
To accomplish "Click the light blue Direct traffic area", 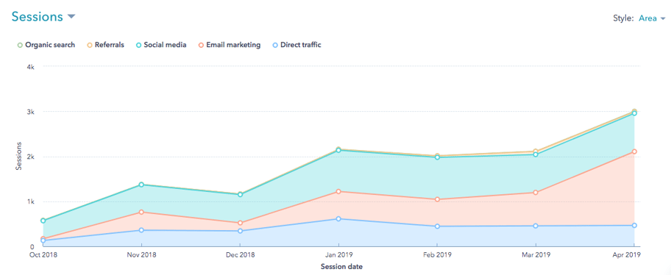I will [385, 238].
